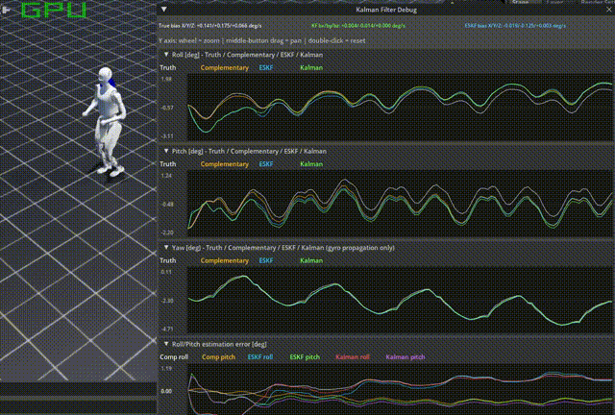Click inside the Yaw plot curves area

tap(400, 300)
